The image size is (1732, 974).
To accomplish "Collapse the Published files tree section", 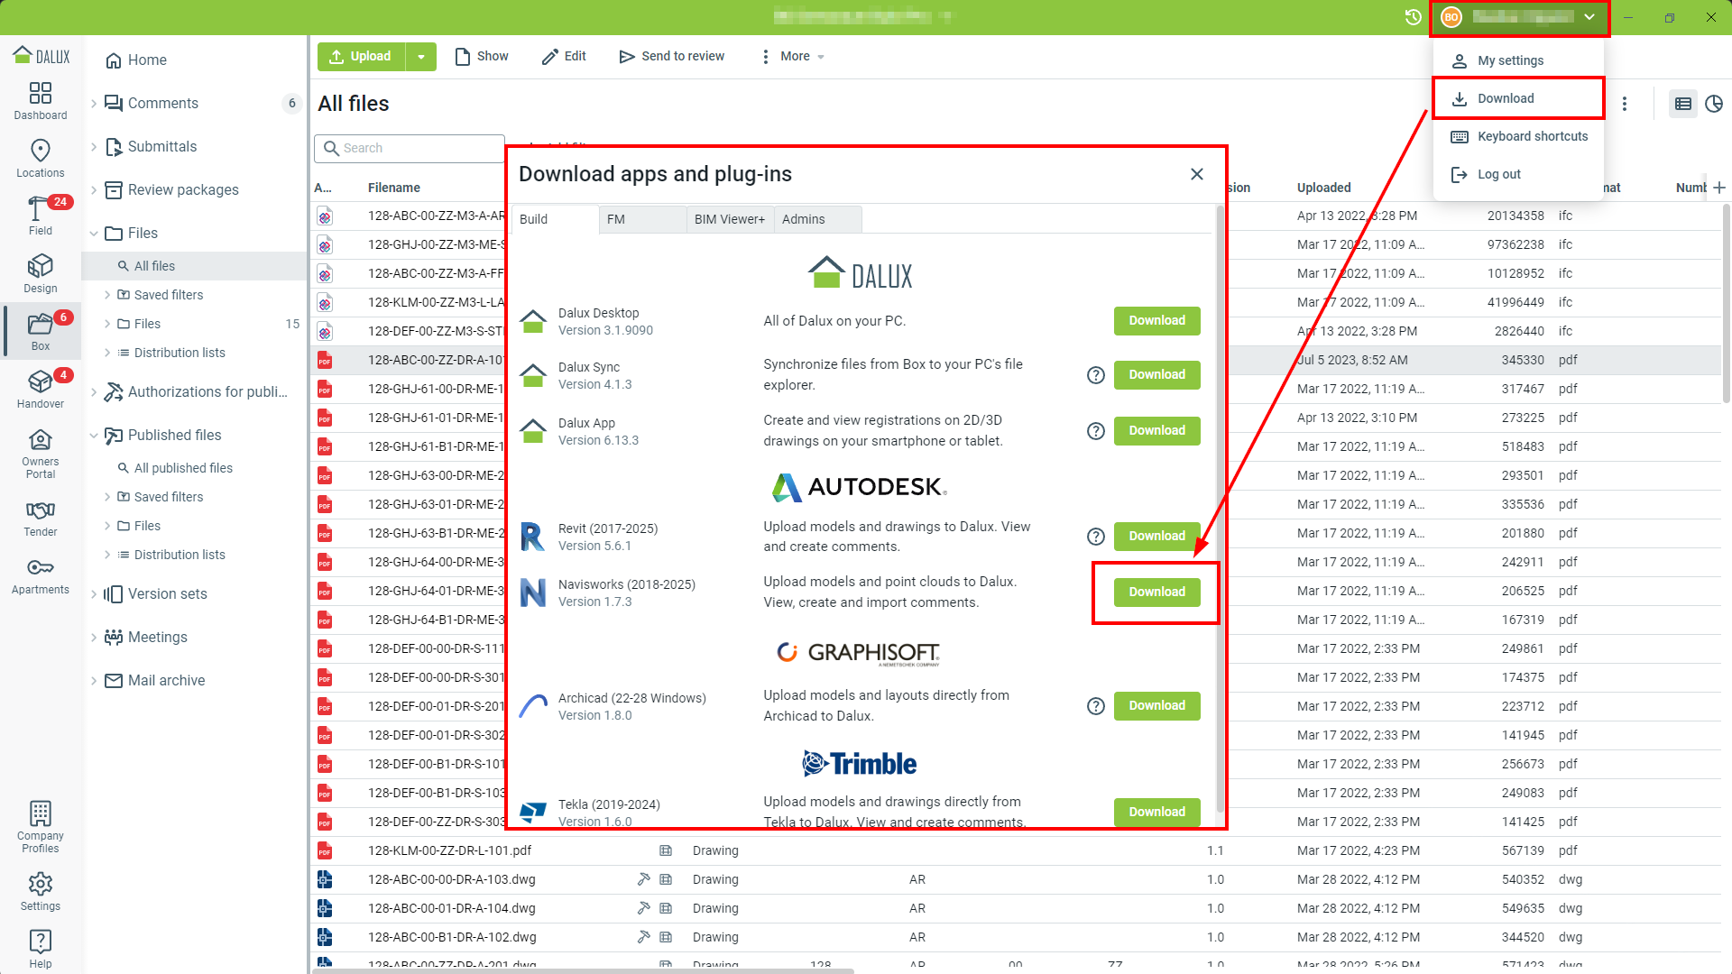I will point(94,435).
